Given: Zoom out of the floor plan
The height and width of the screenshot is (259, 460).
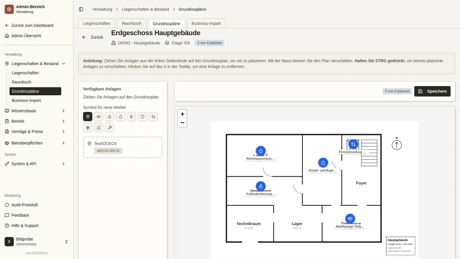Looking at the screenshot, I should [x=182, y=123].
